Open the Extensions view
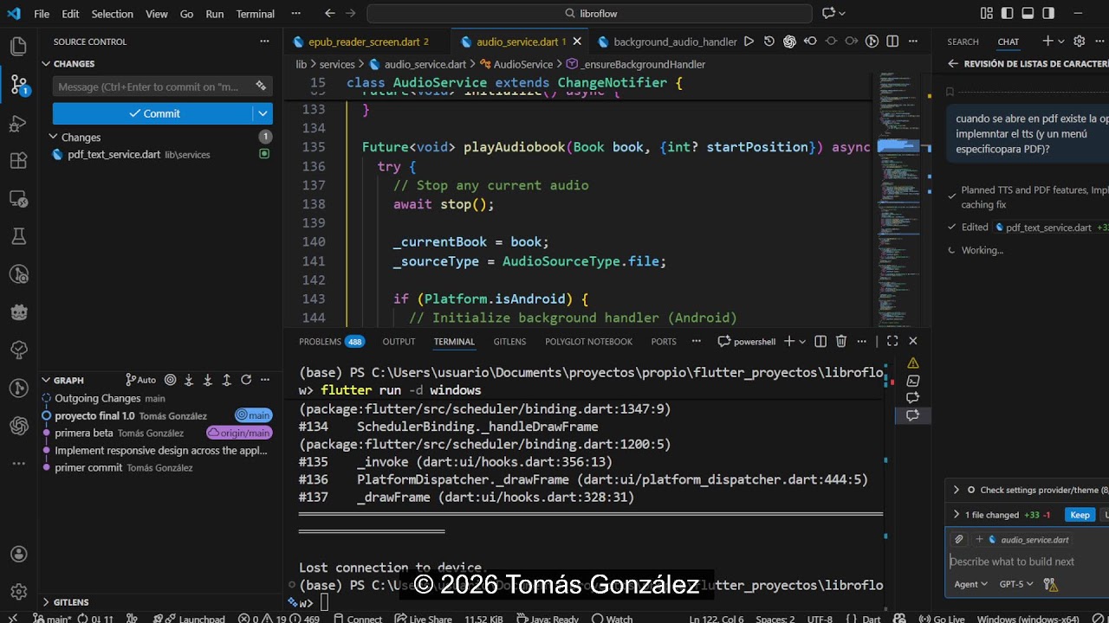Viewport: 1109px width, 623px height. [x=18, y=161]
